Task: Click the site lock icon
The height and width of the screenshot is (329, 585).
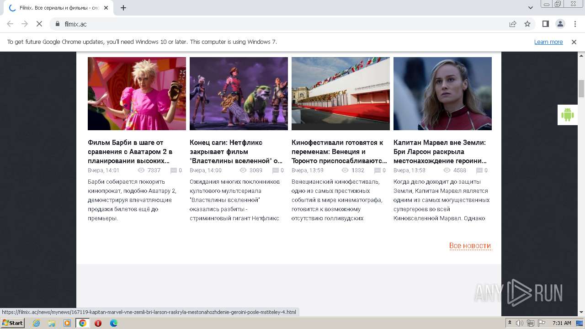Action: click(58, 24)
